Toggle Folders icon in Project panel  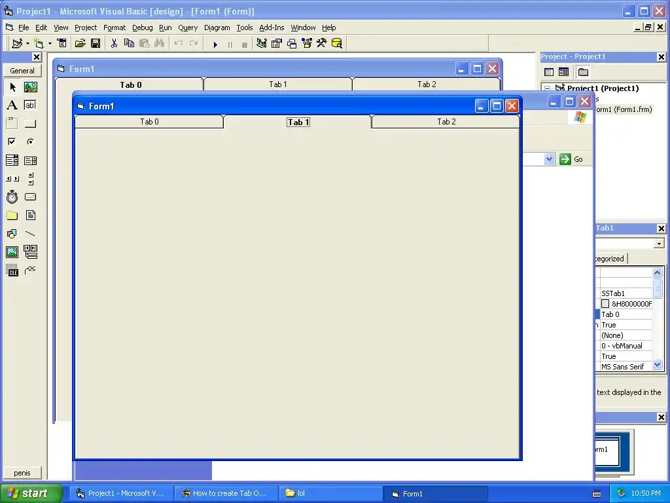tap(583, 72)
